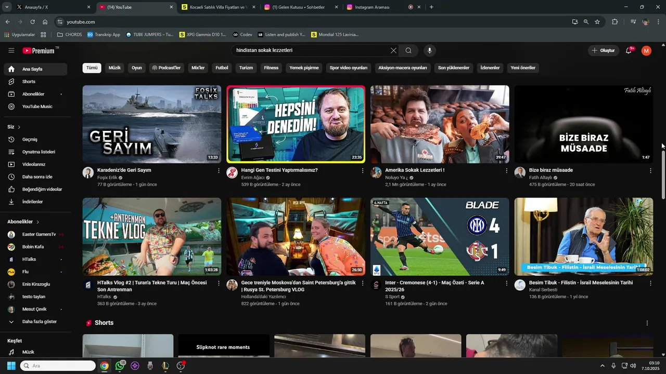666x374 pixels.
Task: Clear the search box with X
Action: [393, 50]
